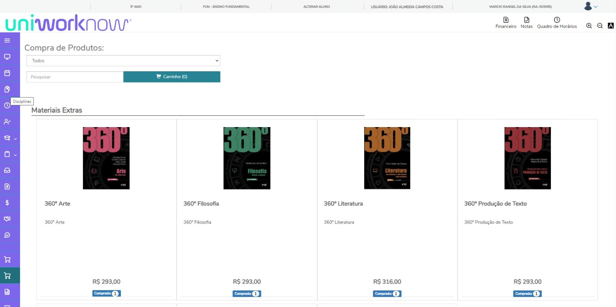Click the zoom out magnifier icon
This screenshot has width=616, height=307.
(600, 26)
